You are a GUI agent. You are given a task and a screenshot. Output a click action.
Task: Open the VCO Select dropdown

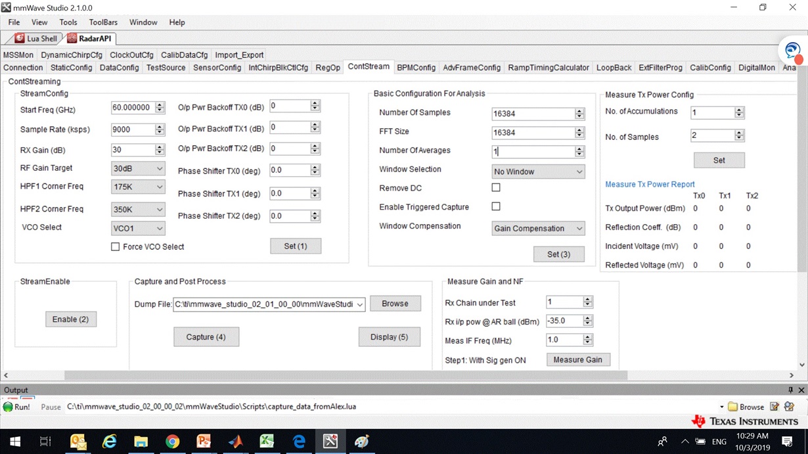[138, 228]
